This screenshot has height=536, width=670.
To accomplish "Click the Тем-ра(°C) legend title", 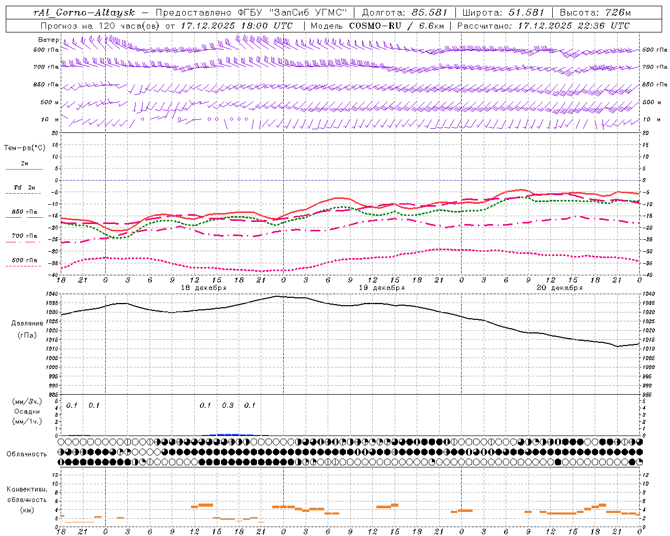I will click(x=25, y=148).
